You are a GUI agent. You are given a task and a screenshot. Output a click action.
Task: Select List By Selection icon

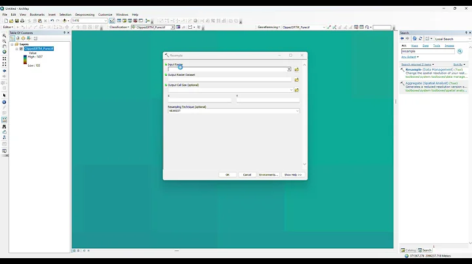point(29,39)
